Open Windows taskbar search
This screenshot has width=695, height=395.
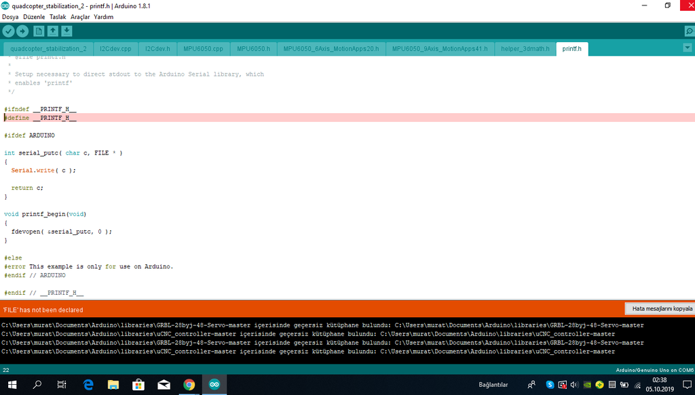37,385
